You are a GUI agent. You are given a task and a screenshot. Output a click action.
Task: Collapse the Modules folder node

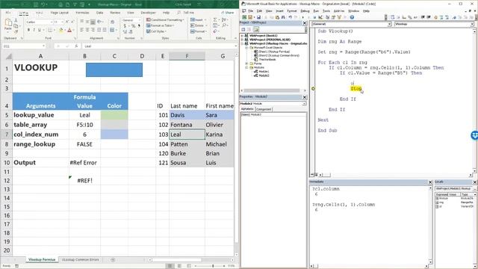pyautogui.click(x=247, y=67)
